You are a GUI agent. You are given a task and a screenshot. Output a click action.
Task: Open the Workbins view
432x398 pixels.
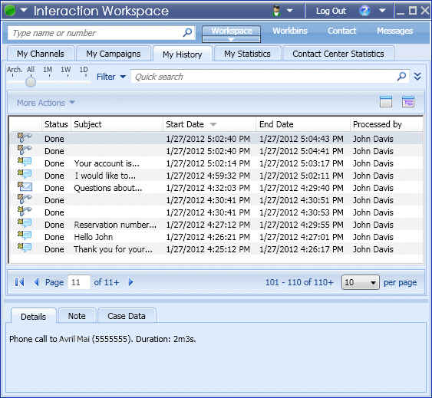pyautogui.click(x=290, y=31)
